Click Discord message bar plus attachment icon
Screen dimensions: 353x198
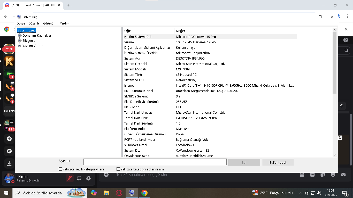coord(106,175)
